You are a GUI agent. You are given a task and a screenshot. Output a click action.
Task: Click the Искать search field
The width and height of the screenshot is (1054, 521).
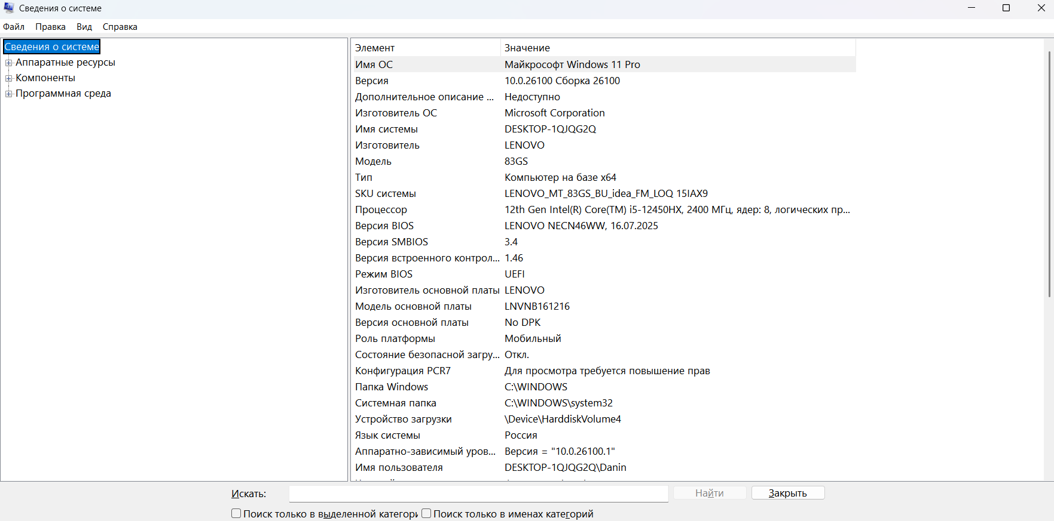tap(479, 494)
